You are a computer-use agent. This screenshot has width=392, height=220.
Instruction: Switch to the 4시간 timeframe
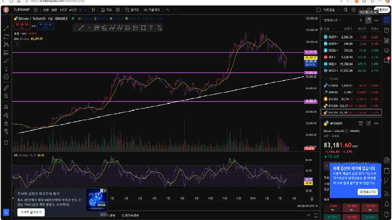(73, 10)
